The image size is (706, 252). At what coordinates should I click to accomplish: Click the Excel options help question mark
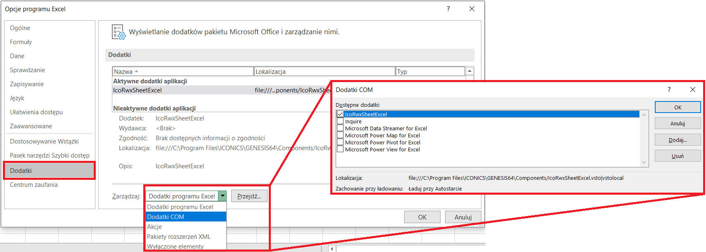pos(448,9)
